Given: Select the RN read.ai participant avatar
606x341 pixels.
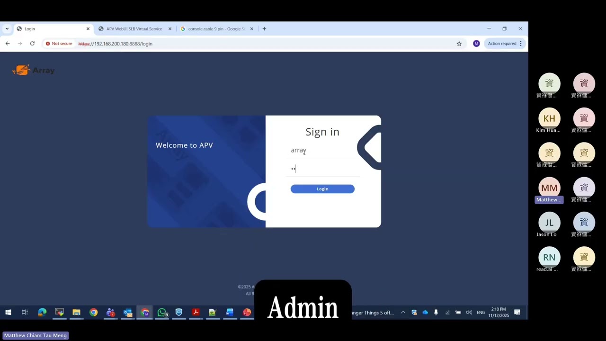Looking at the screenshot, I should pyautogui.click(x=549, y=258).
